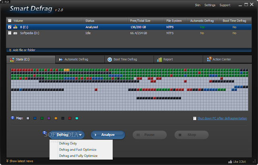The image size is (258, 165).
Task: Maximize the Smart Defrag window
Action: [246, 4]
